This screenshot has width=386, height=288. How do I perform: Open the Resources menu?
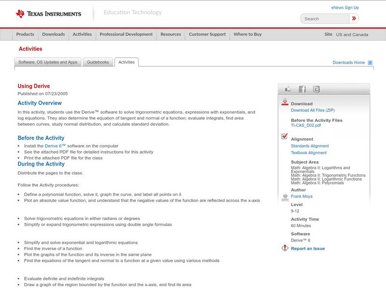coord(171,34)
